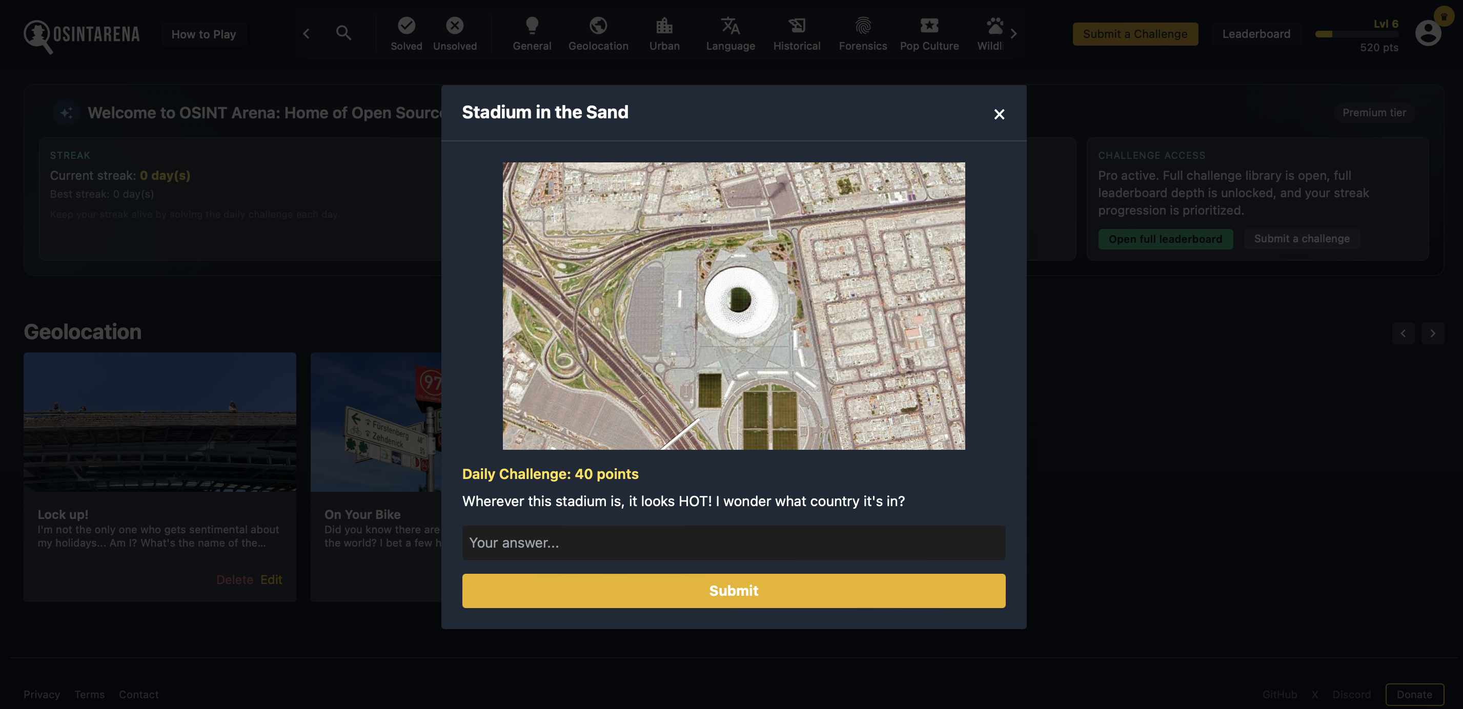Open the Discord footer link
This screenshot has width=1463, height=709.
click(x=1351, y=694)
